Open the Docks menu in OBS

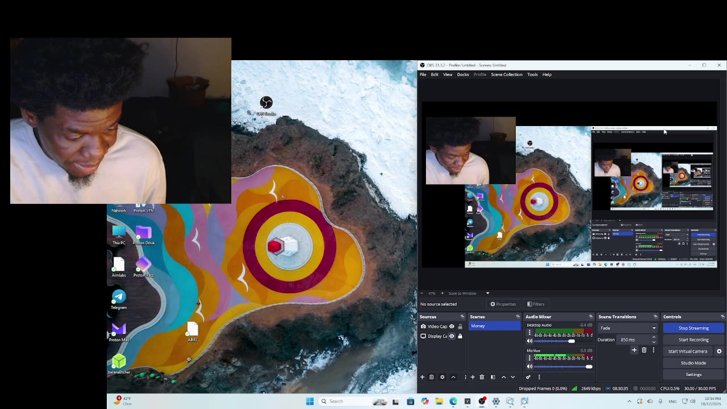pos(463,74)
